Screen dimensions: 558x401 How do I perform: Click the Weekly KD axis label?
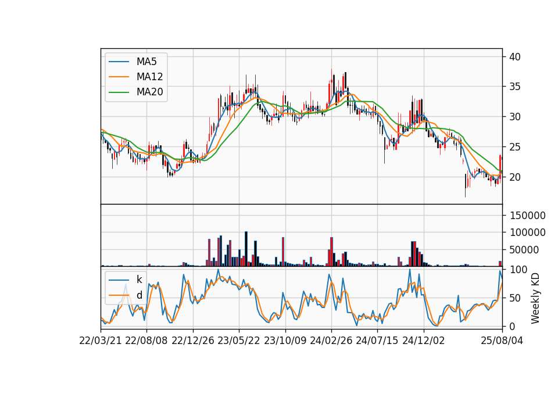pyautogui.click(x=535, y=298)
